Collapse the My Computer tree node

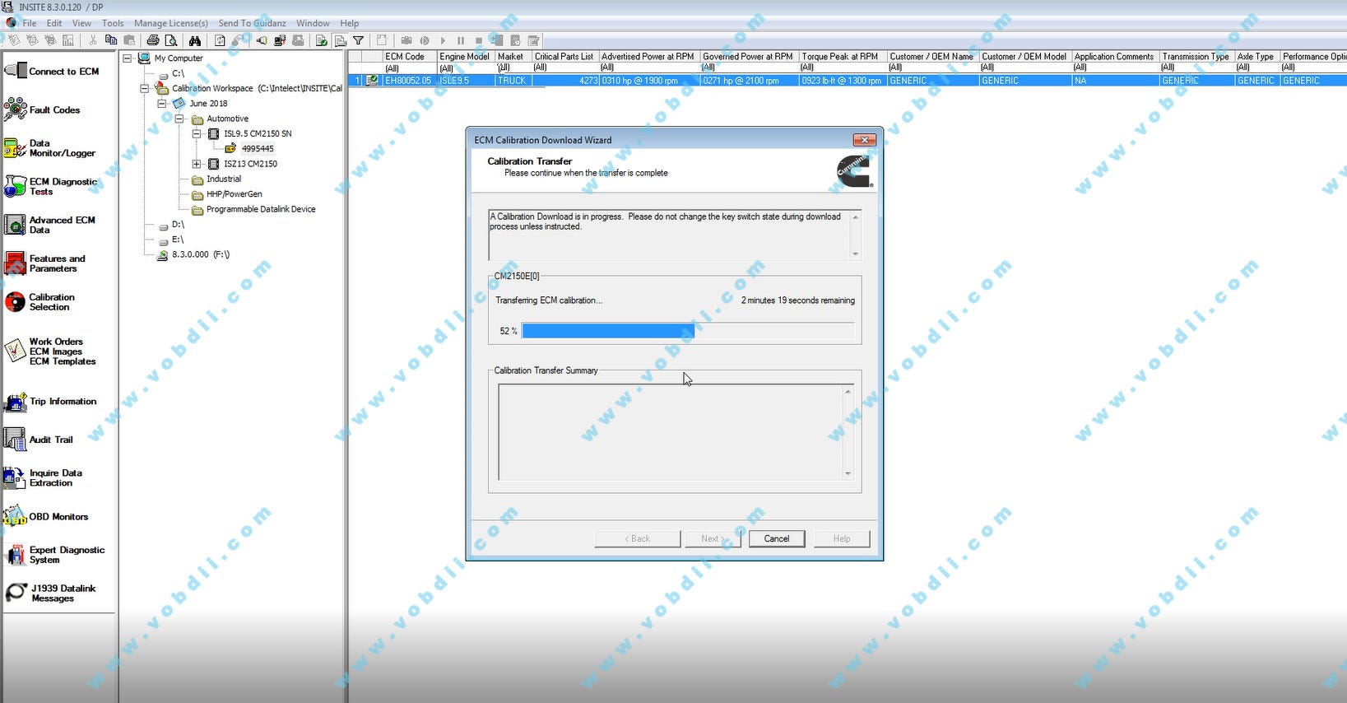point(128,58)
